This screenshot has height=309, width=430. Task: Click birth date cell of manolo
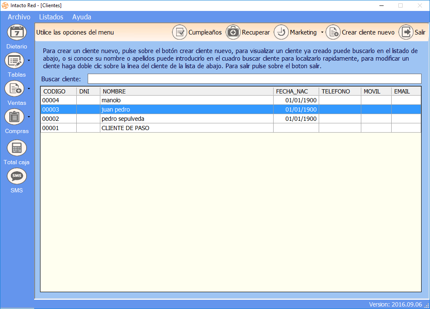point(296,100)
